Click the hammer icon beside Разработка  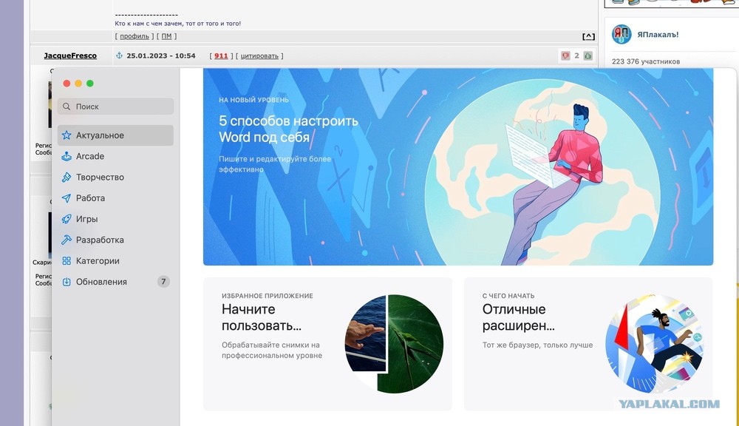pyautogui.click(x=67, y=240)
